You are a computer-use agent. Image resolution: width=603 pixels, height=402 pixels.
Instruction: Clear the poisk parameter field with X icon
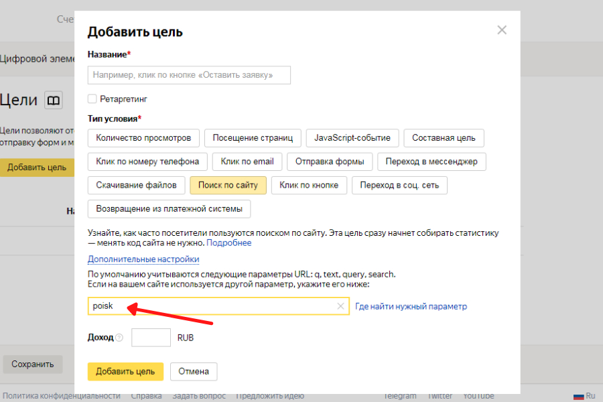pyautogui.click(x=340, y=306)
